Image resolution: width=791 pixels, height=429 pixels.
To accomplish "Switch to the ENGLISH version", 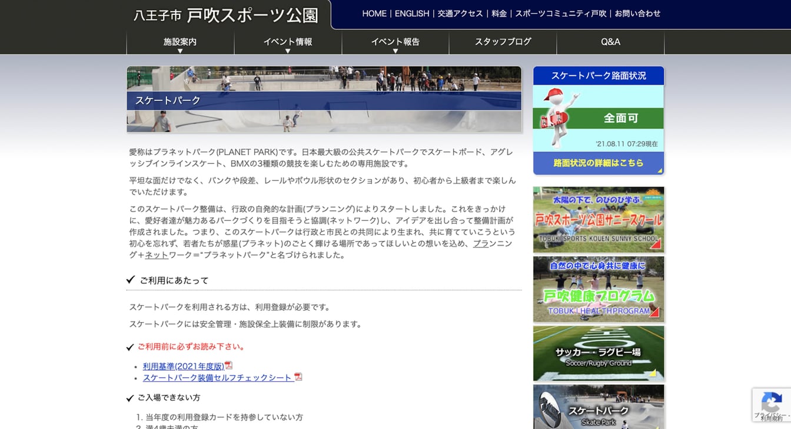I will click(x=412, y=14).
